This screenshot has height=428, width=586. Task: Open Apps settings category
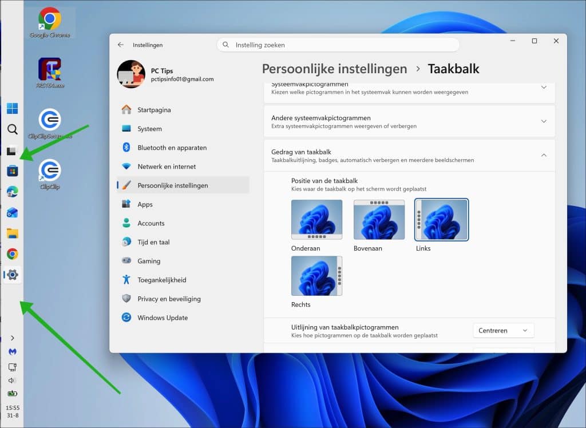183,204
